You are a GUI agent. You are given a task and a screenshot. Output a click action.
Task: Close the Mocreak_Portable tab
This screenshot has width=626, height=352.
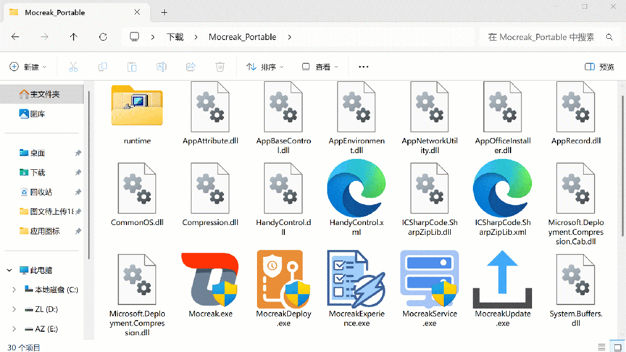coord(137,12)
